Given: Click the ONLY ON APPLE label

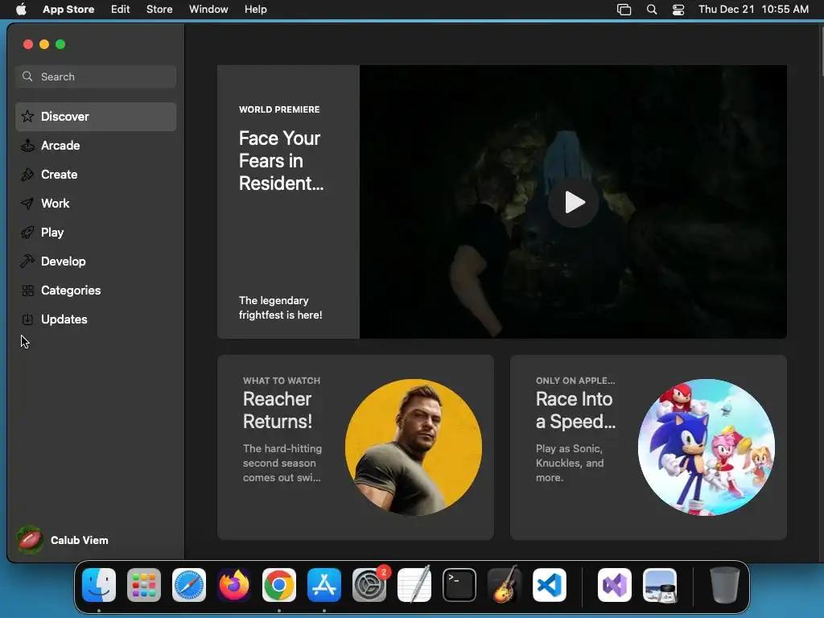Looking at the screenshot, I should (x=575, y=381).
